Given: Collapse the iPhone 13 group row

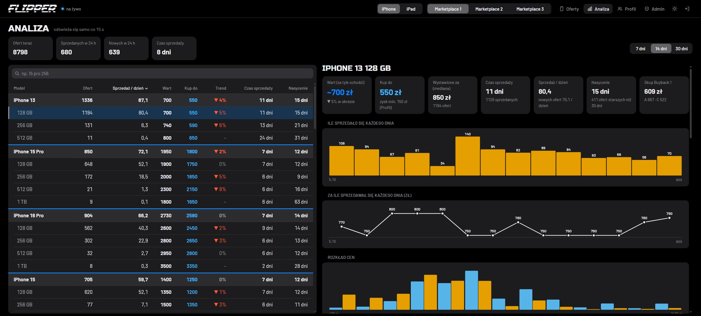Looking at the screenshot, I should pyautogui.click(x=161, y=100).
